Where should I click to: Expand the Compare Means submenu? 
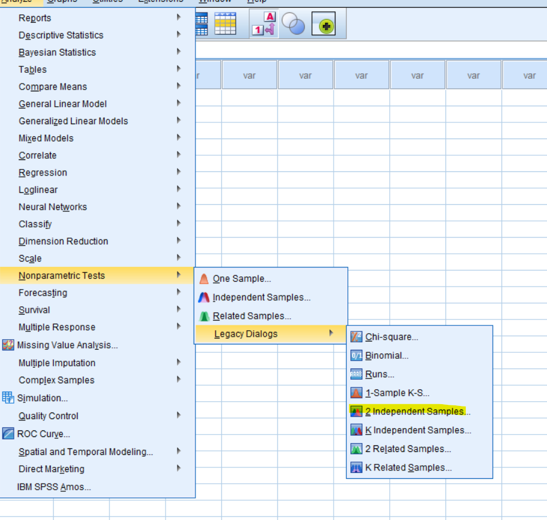(x=53, y=87)
